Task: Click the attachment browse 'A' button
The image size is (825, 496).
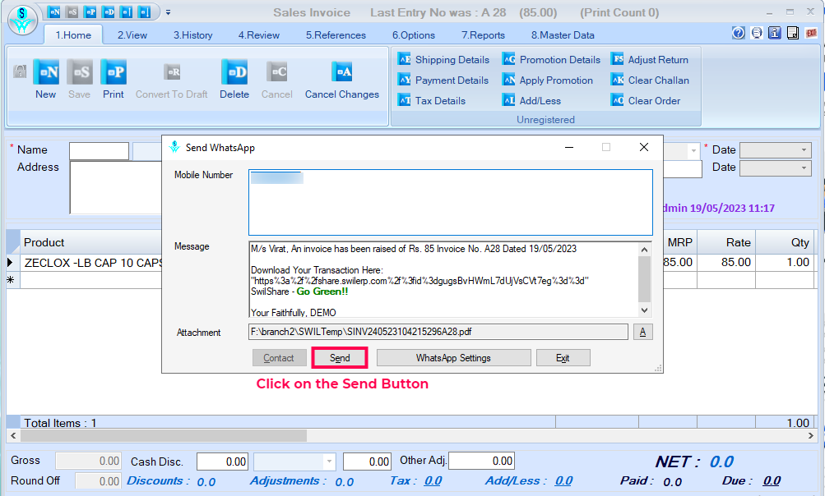Action: pos(644,332)
